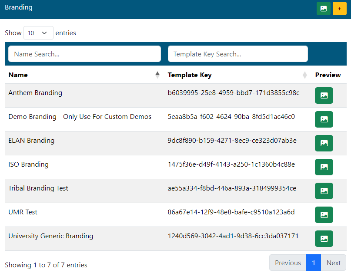Click the Anthem Branding name cell
Viewport: 351px width, 276px height.
(35, 93)
